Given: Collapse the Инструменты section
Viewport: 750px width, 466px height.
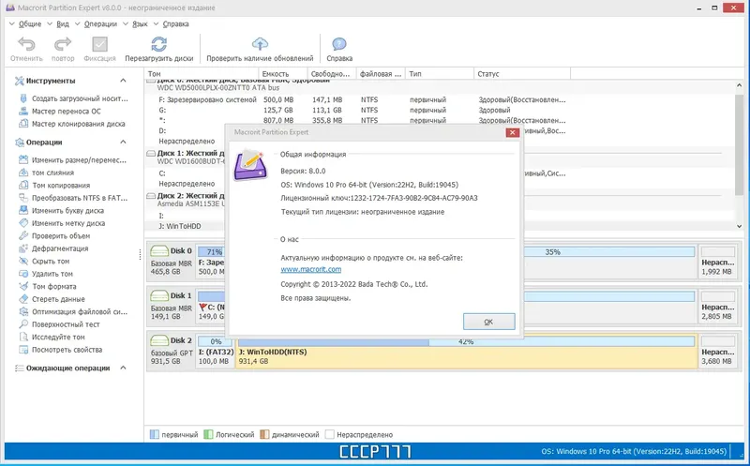Looking at the screenshot, I should [123, 81].
